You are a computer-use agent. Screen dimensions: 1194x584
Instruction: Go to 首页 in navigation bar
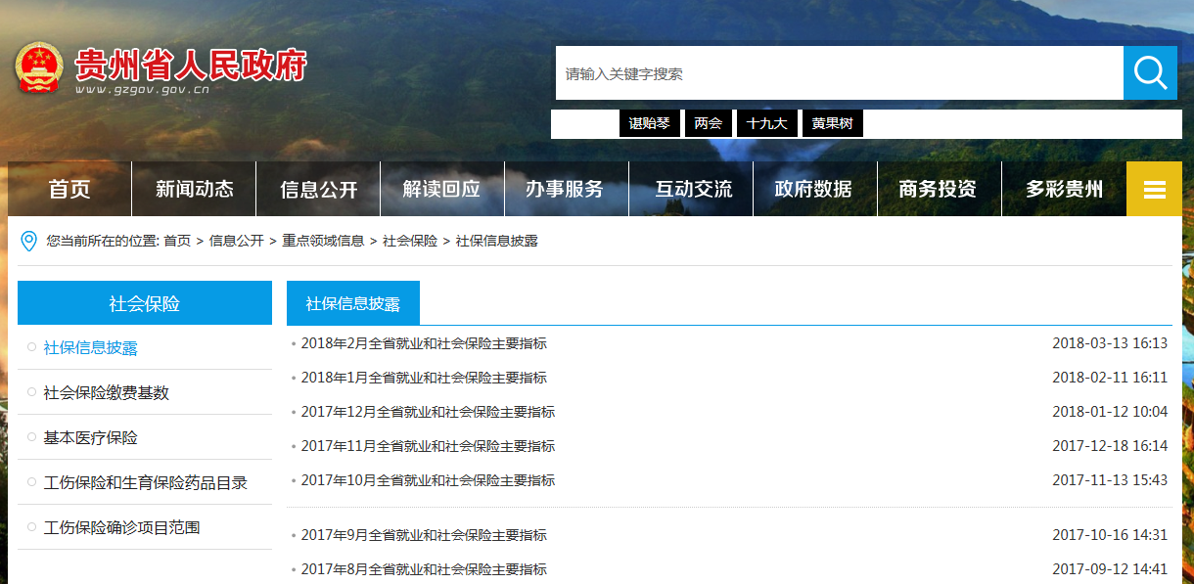point(69,189)
